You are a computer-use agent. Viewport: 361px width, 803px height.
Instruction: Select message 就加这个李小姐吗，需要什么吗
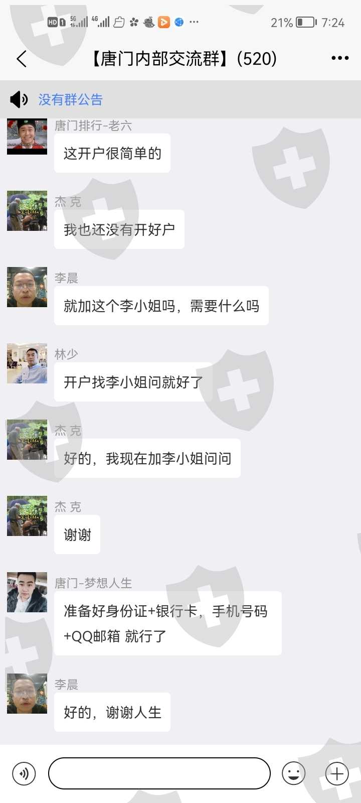tap(161, 306)
